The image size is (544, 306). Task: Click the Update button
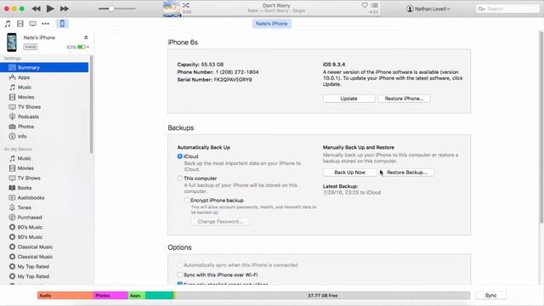click(348, 99)
